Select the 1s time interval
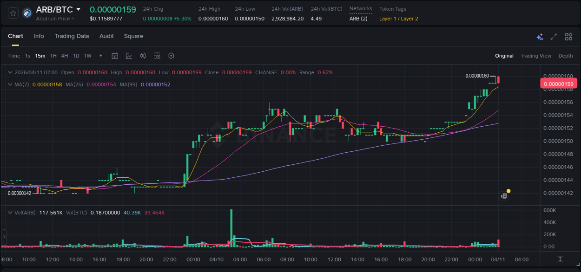 point(27,56)
